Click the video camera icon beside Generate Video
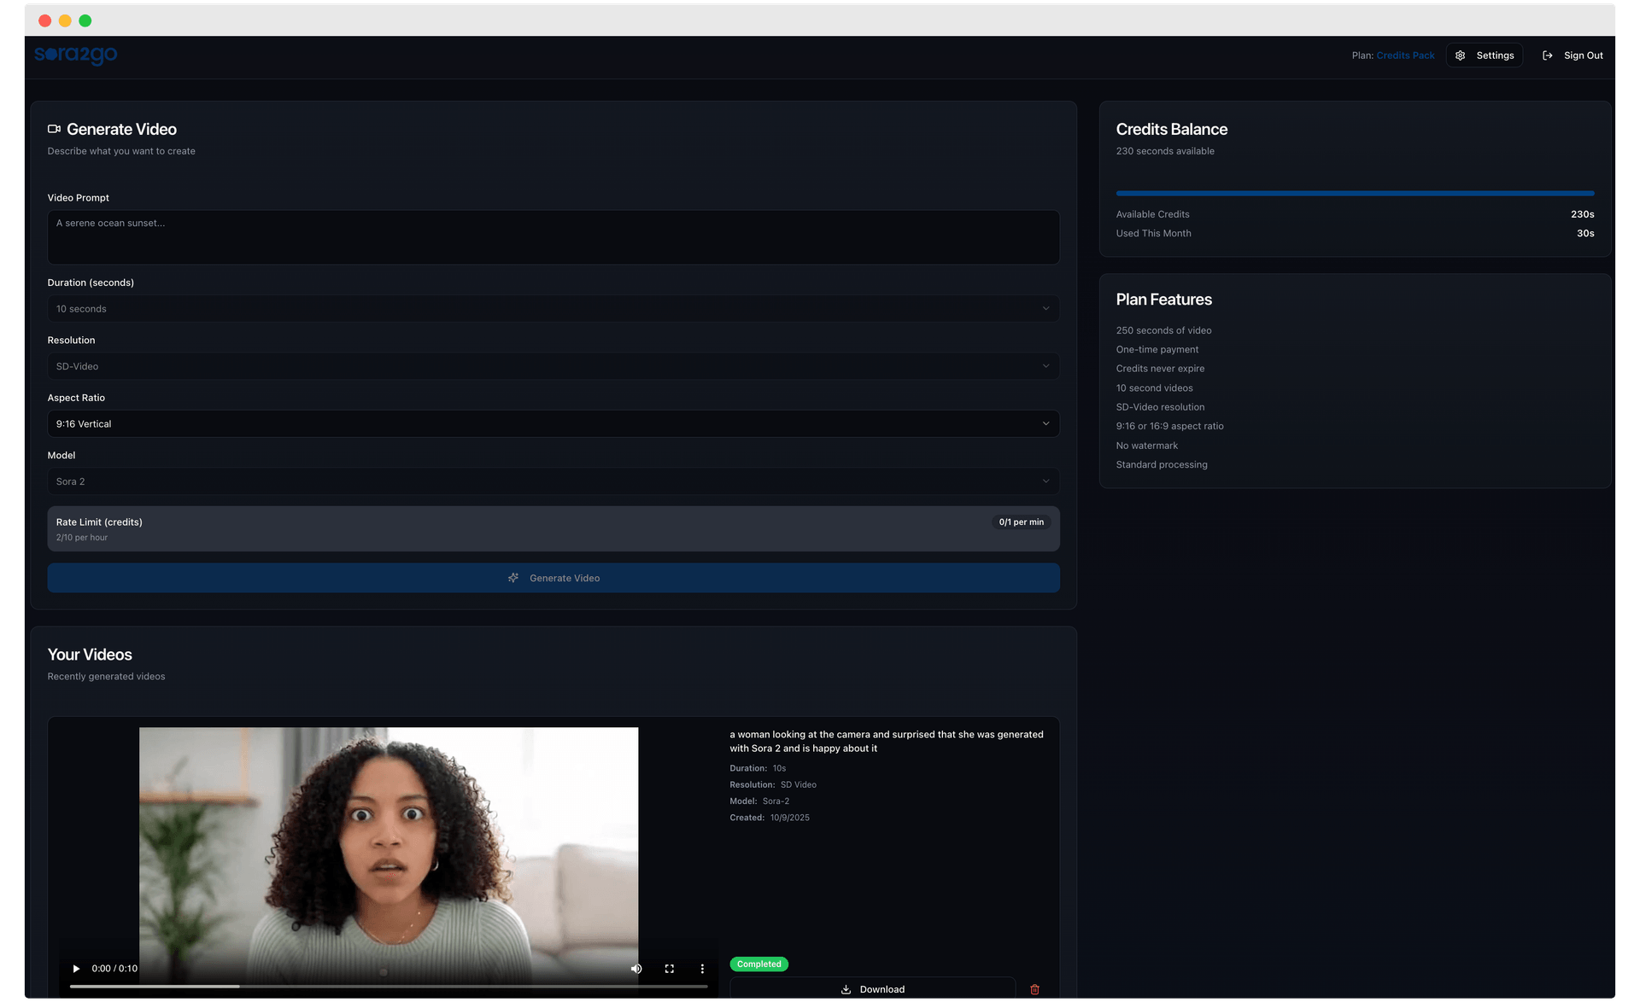This screenshot has height=1002, width=1640. [x=54, y=129]
